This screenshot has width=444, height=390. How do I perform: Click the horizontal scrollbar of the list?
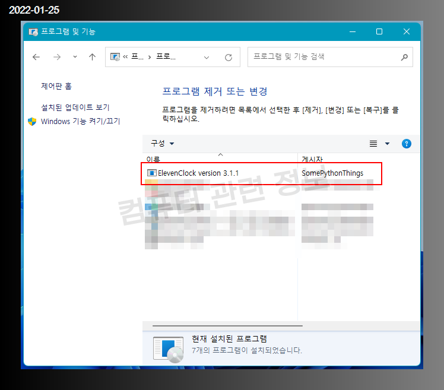[x=227, y=326]
